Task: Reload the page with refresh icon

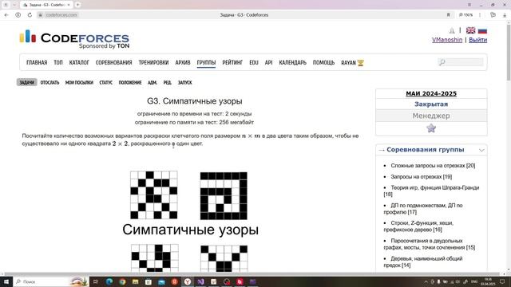Action: 30,15
